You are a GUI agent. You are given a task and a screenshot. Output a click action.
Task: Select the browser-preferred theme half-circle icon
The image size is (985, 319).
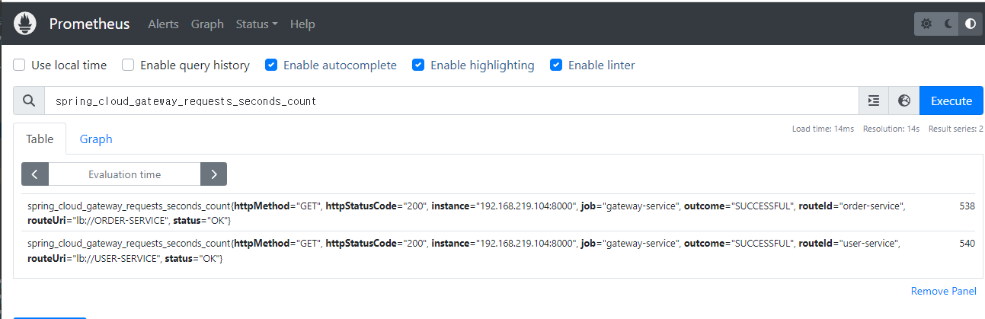coord(971,24)
